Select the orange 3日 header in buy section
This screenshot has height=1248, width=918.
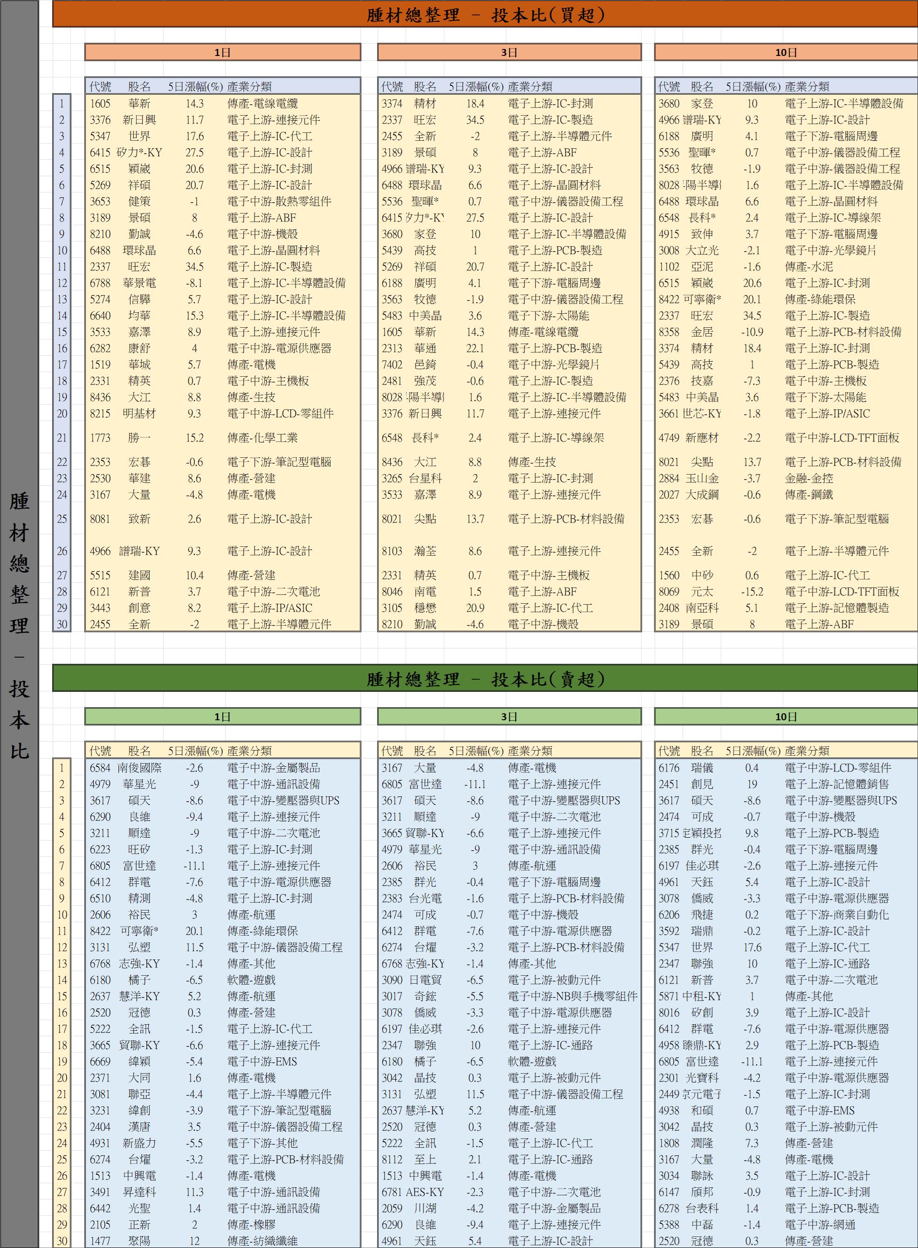509,52
